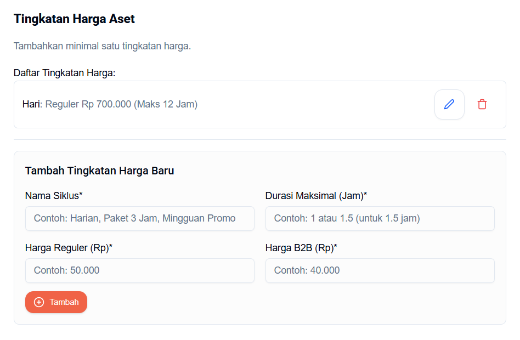Screen dimensions: 520x340
Task: Click the Nama Siklus field label
Action: click(x=54, y=196)
